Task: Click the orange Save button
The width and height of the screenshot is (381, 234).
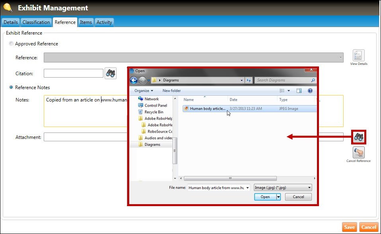Action: [x=349, y=227]
